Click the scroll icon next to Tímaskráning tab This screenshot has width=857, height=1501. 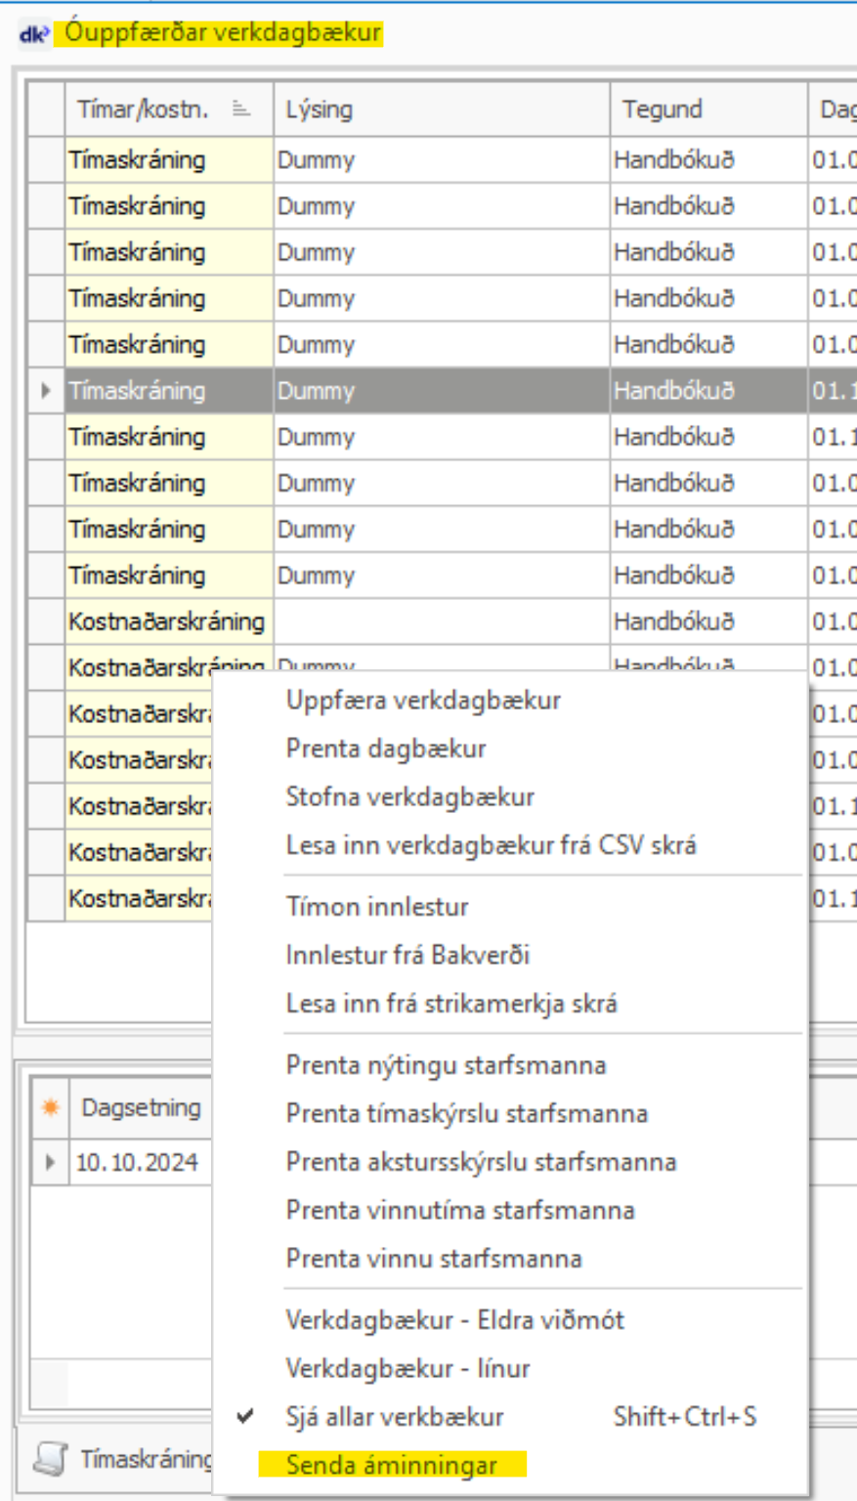pos(49,1459)
